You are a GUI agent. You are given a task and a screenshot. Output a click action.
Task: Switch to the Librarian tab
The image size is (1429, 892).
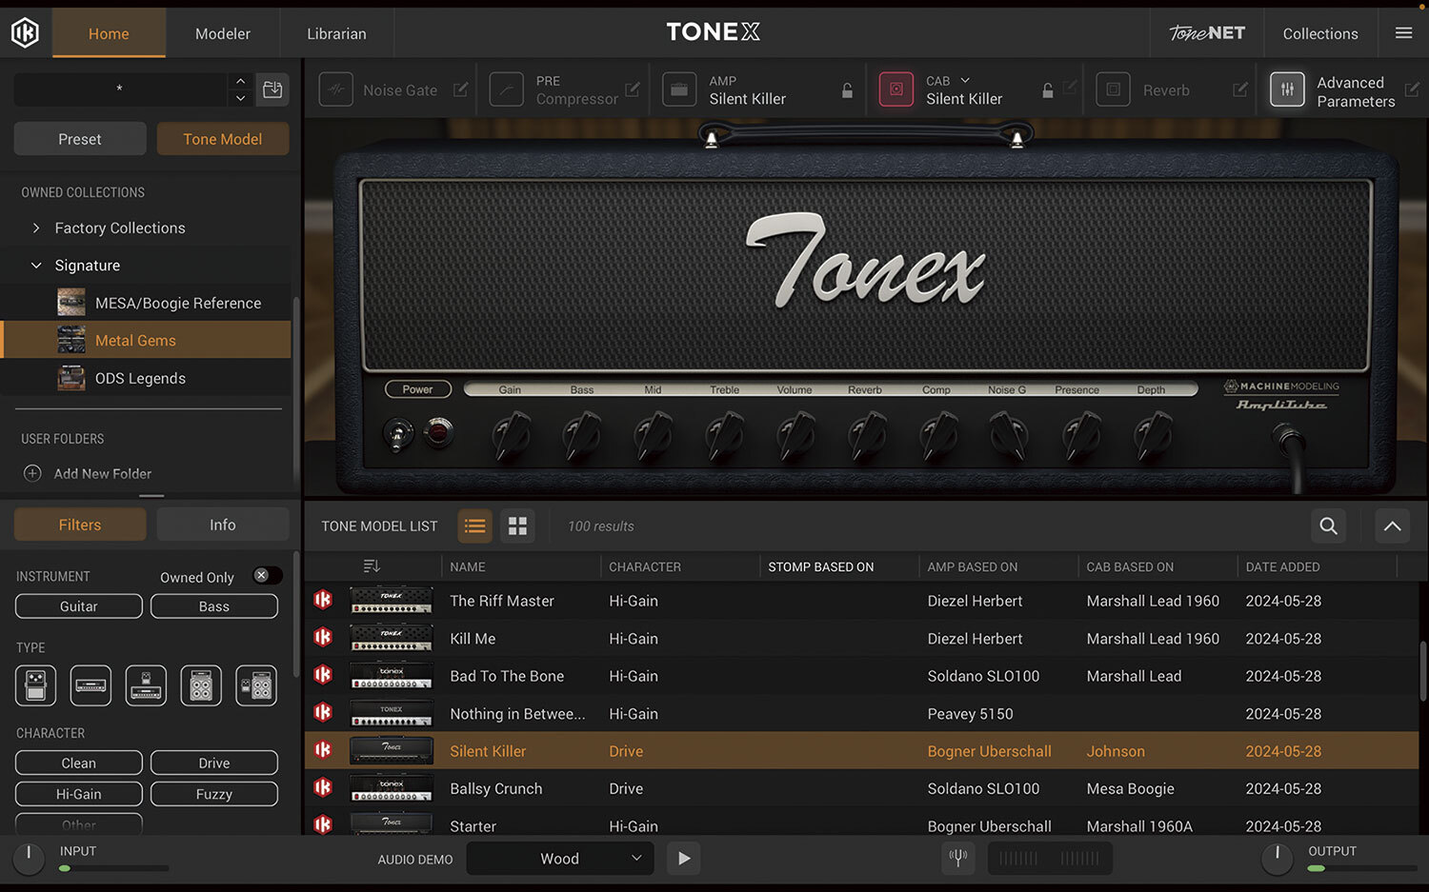336,33
